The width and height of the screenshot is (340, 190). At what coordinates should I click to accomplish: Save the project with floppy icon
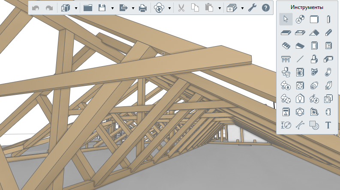102,8
